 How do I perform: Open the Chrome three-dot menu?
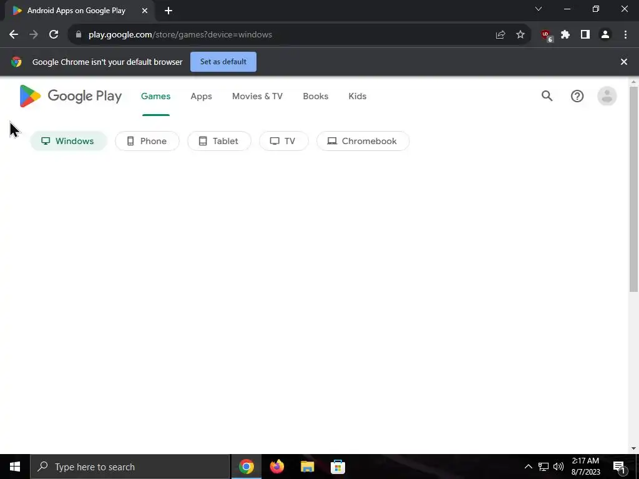pos(625,35)
